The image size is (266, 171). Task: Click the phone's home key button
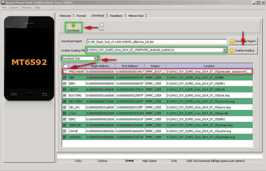29,94
